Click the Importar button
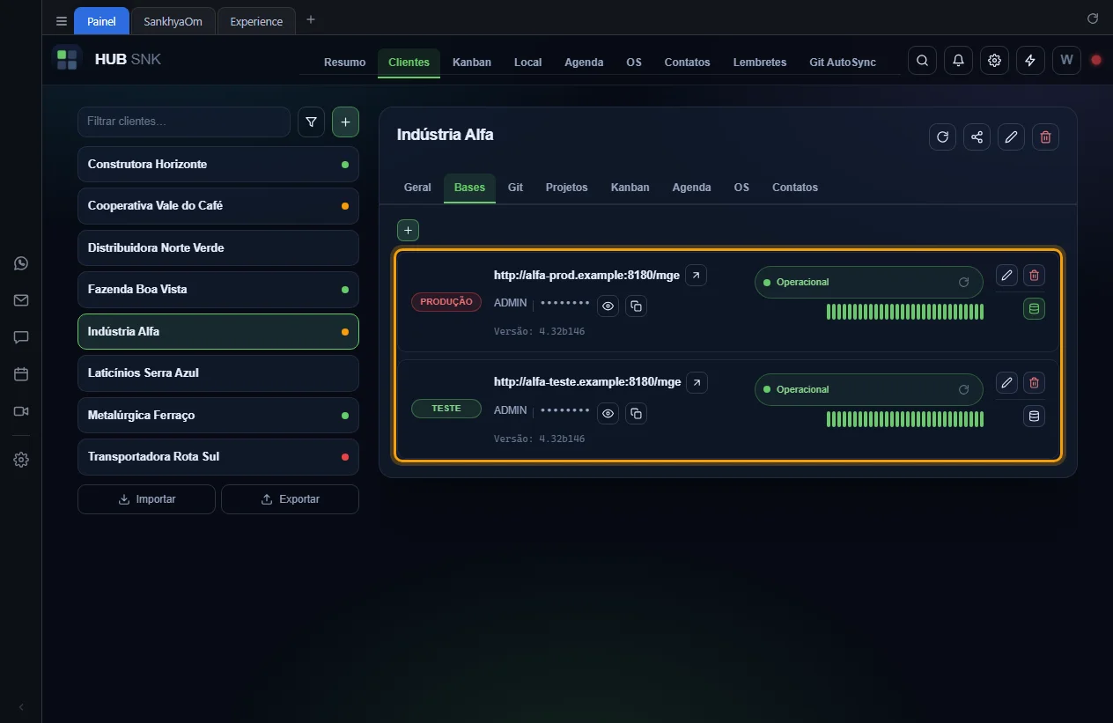This screenshot has height=723, width=1113. 146,499
